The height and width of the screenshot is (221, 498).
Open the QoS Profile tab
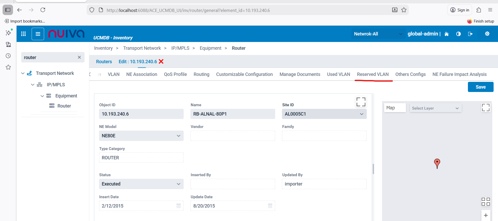point(175,74)
